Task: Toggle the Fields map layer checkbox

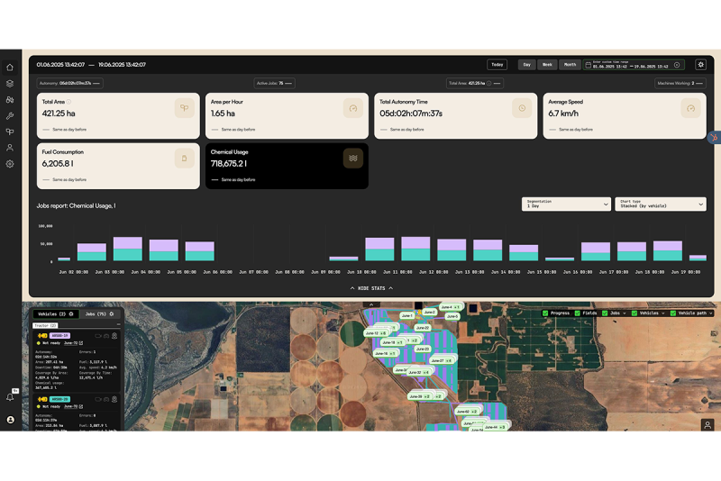Action: click(578, 313)
